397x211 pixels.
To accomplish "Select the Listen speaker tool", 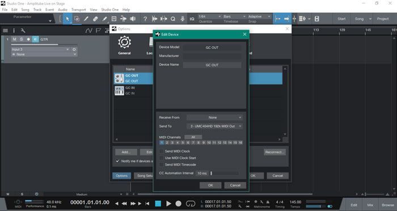I will pyautogui.click(x=133, y=19).
